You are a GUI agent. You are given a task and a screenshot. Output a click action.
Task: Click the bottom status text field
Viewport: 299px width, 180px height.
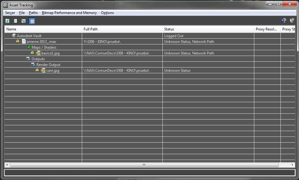point(150,173)
